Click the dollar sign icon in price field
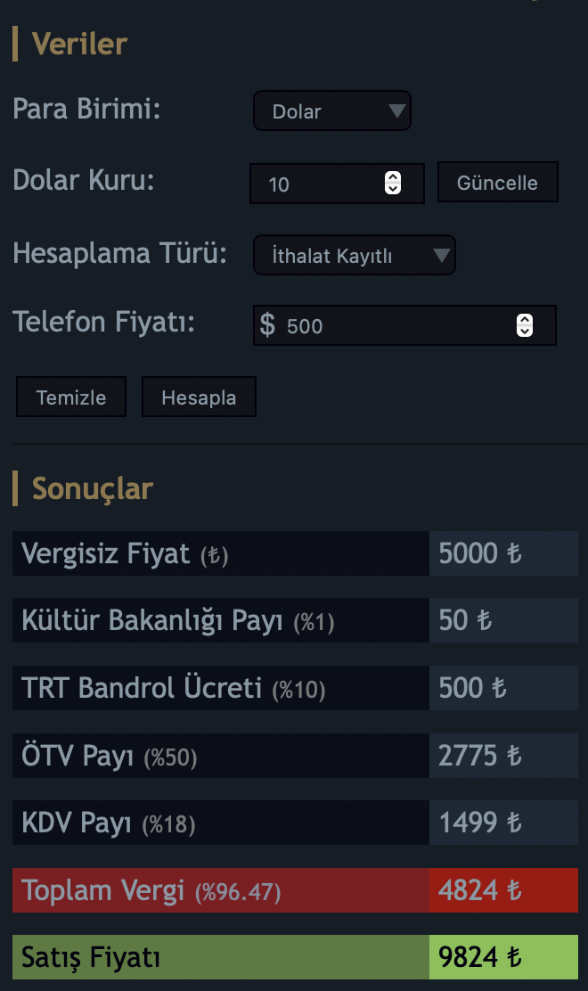Screen dimensions: 588x991 click(267, 325)
